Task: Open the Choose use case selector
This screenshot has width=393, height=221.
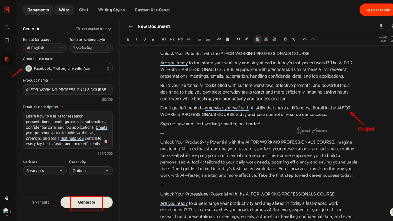Action: point(68,68)
